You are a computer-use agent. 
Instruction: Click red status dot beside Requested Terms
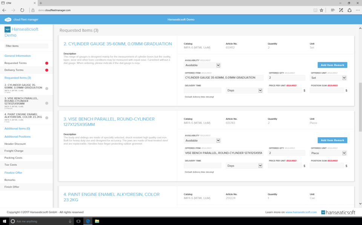point(47,63)
